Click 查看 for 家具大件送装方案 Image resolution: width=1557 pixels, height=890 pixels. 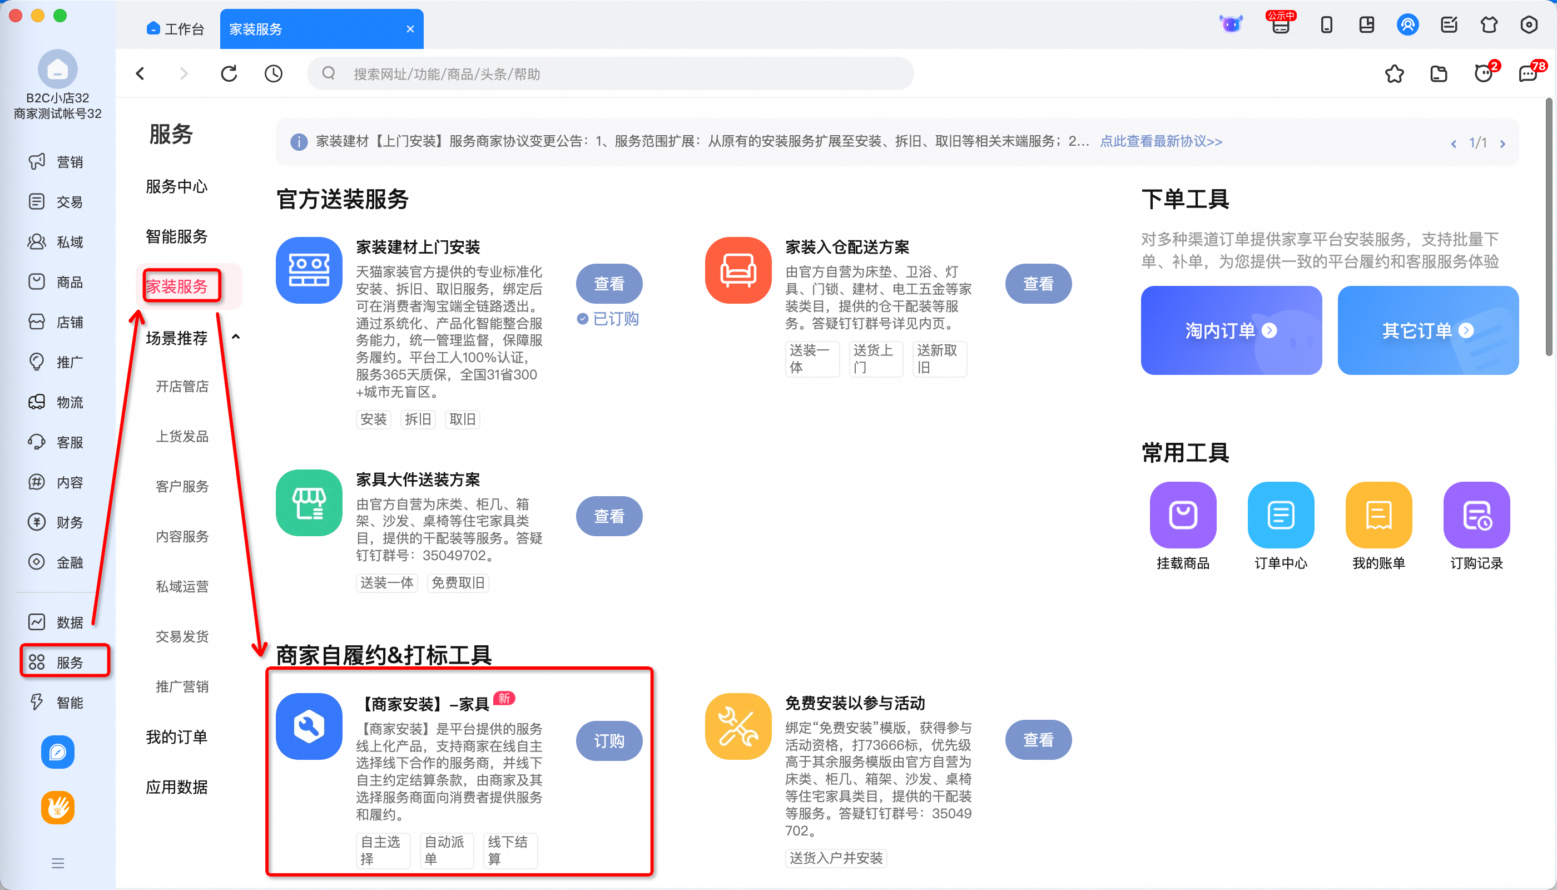pos(609,516)
